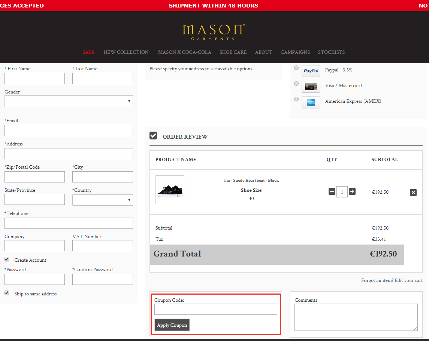Click the Visa / Mastercard card icon
Screen dimensions: 429x341
click(311, 87)
